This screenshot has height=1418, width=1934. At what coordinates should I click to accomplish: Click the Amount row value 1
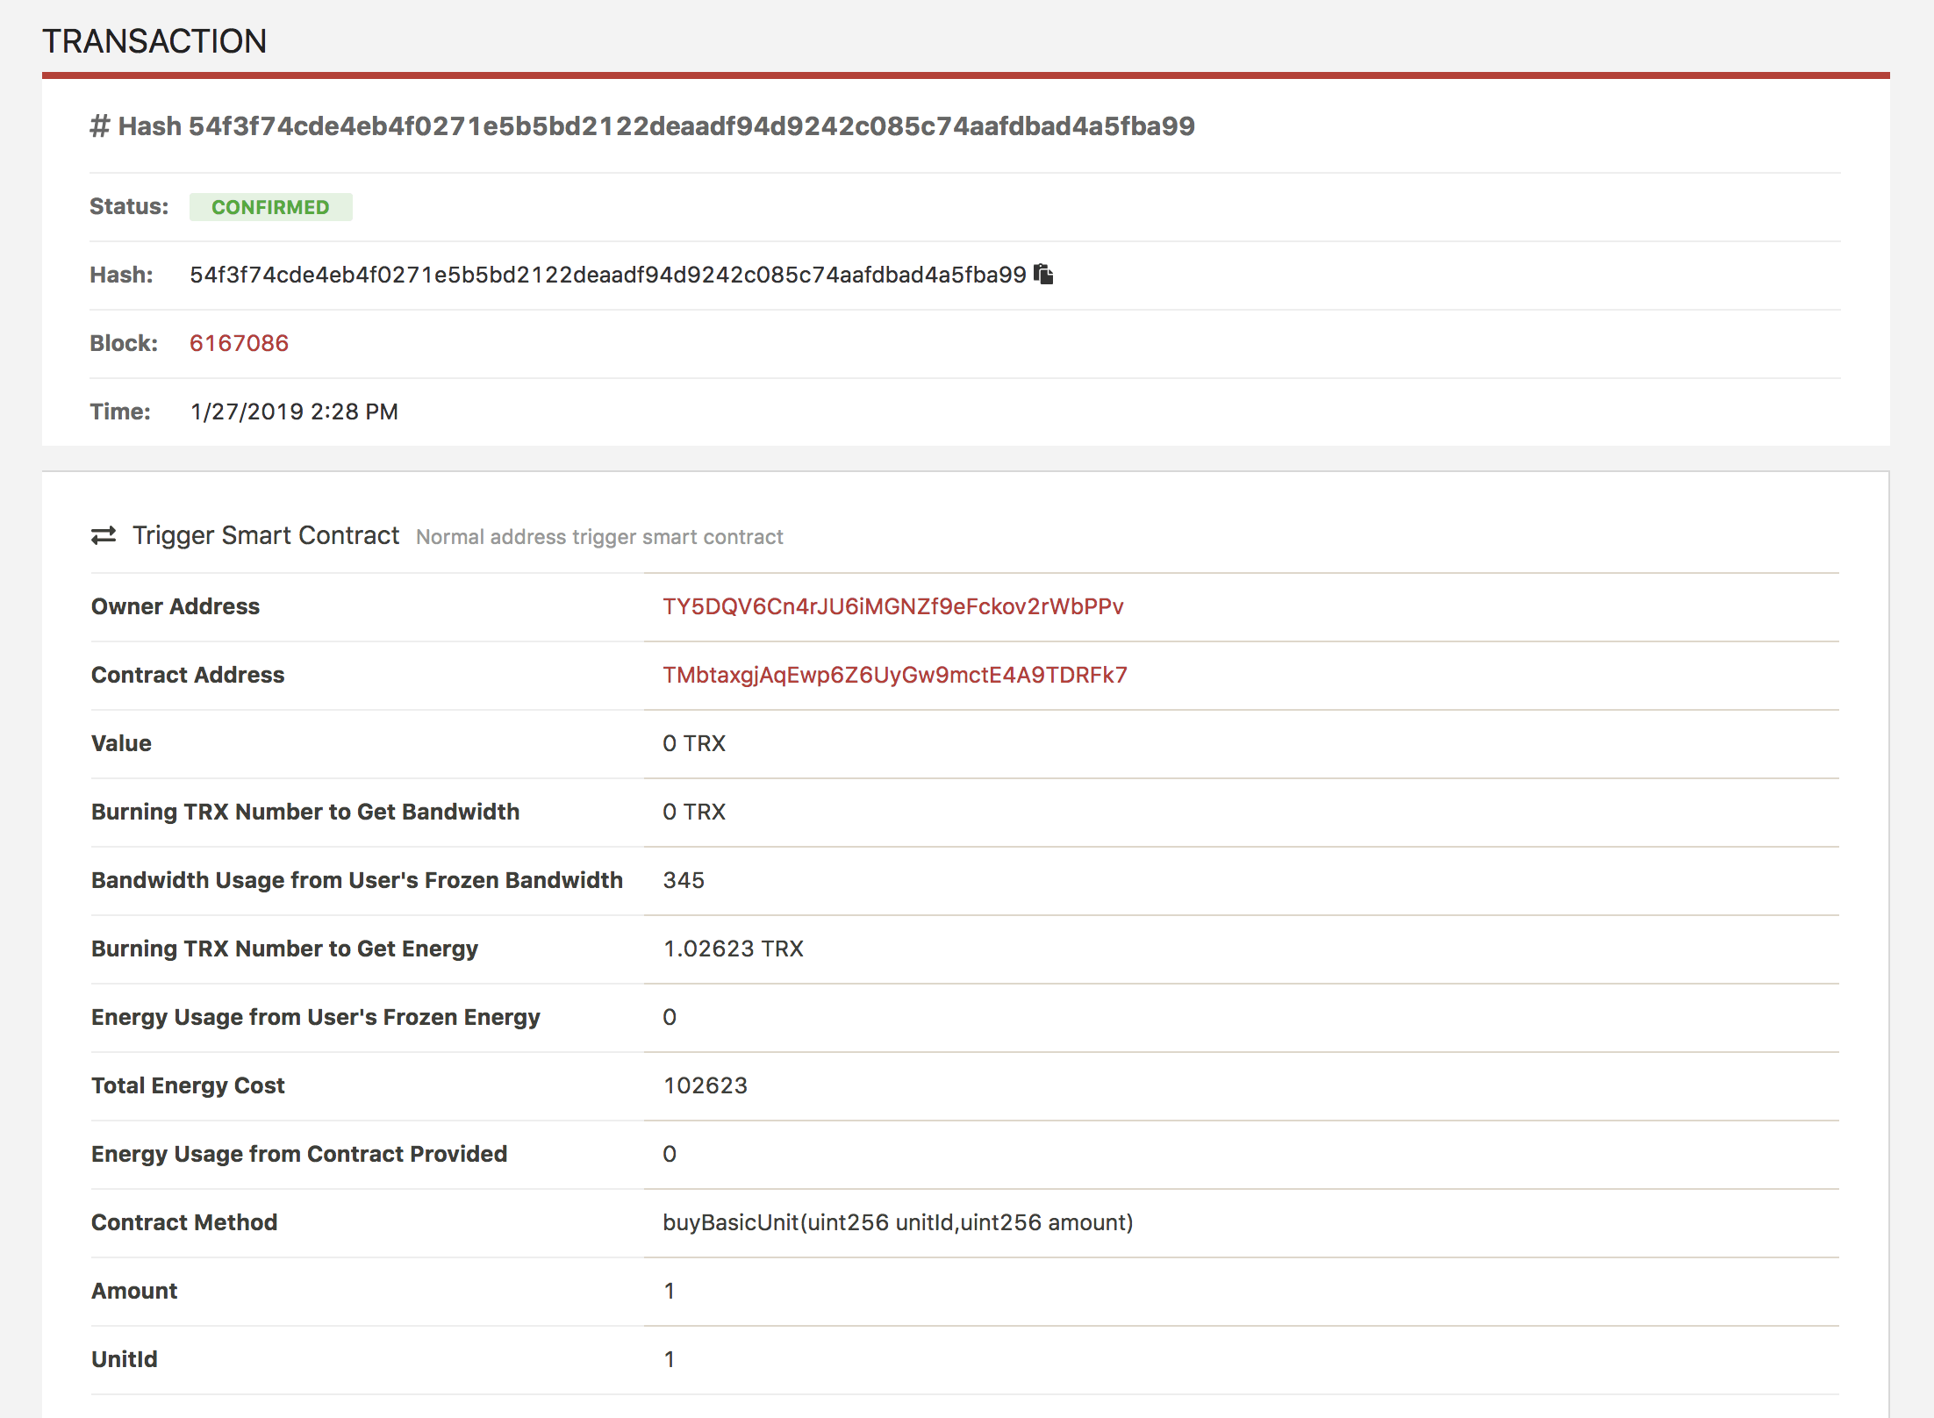pyautogui.click(x=670, y=1291)
